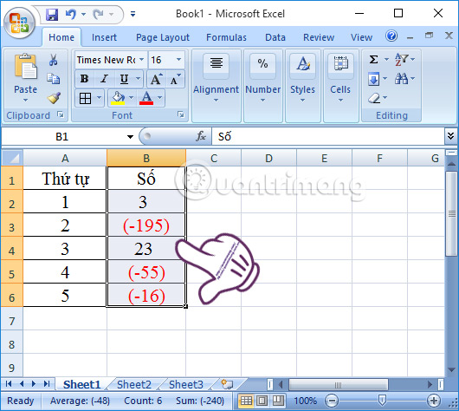Decrease font size with Shrink Font
Screen dimensions: 459x411
click(175, 79)
